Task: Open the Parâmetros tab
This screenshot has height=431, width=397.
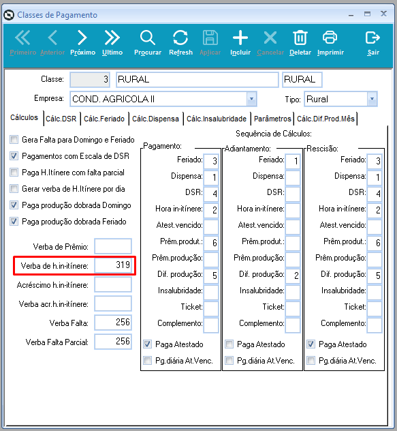Action: pyautogui.click(x=272, y=119)
